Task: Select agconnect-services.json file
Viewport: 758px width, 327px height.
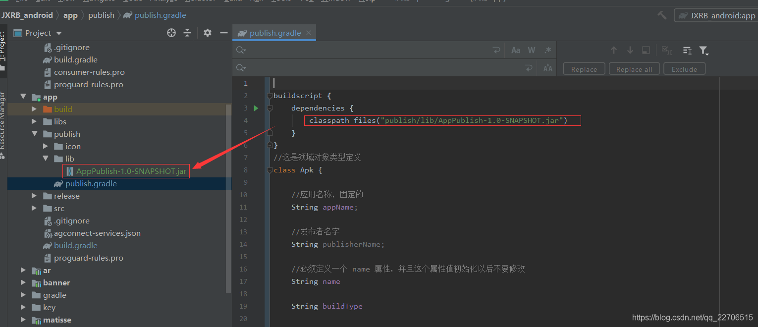Action: pos(97,233)
